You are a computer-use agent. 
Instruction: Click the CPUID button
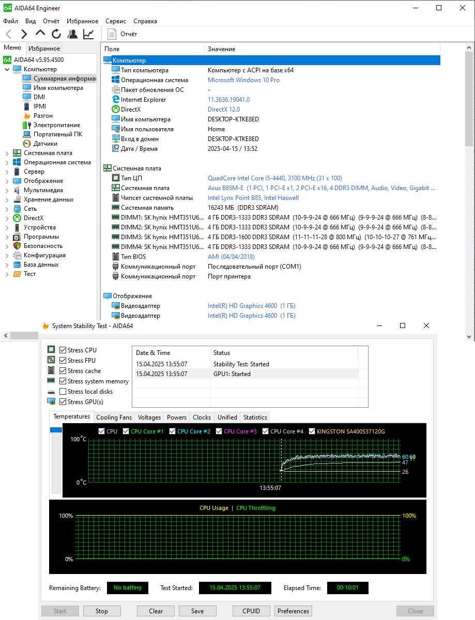coord(251,611)
